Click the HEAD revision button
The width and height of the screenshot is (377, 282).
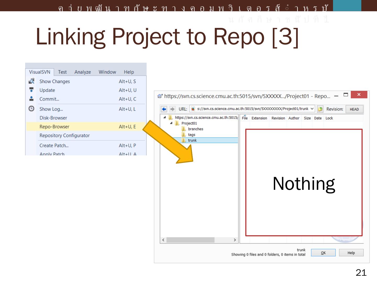(x=354, y=109)
